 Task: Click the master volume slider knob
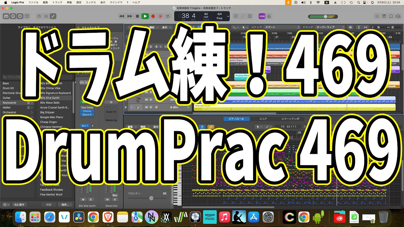[x=325, y=16]
